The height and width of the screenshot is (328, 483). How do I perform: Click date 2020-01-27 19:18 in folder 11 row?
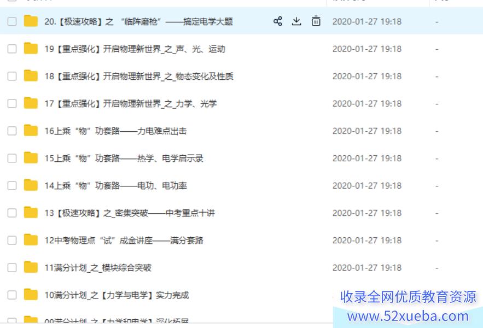(x=367, y=268)
